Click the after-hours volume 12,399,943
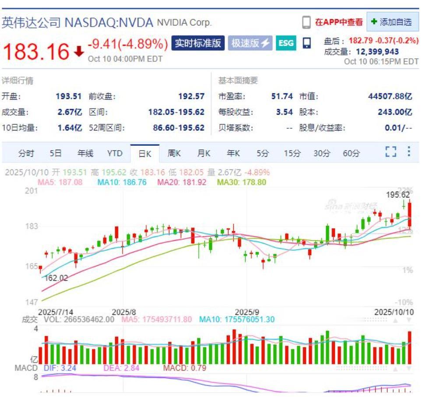Image resolution: width=422 pixels, height=397 pixels. 377,51
